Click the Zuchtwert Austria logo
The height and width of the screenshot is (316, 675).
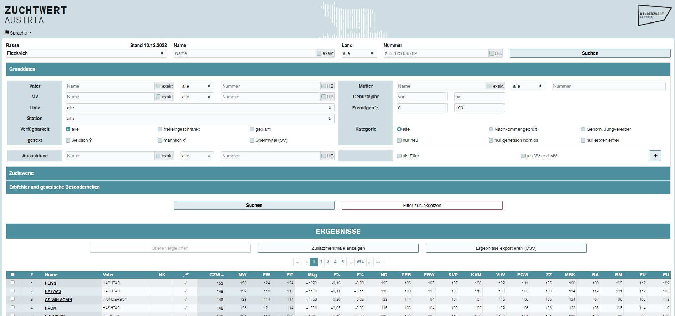click(36, 15)
